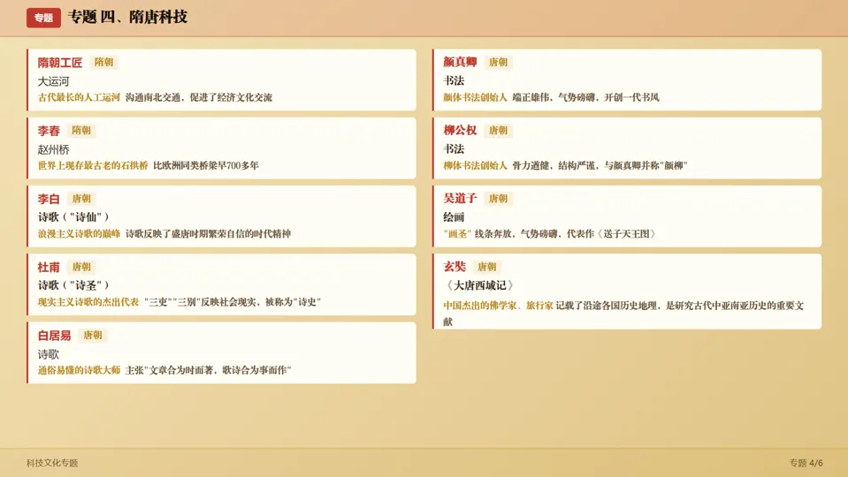Viewport: 848px width, 477px height.
Task: Click the page indicator 专题 4/6
Action: [x=806, y=463]
